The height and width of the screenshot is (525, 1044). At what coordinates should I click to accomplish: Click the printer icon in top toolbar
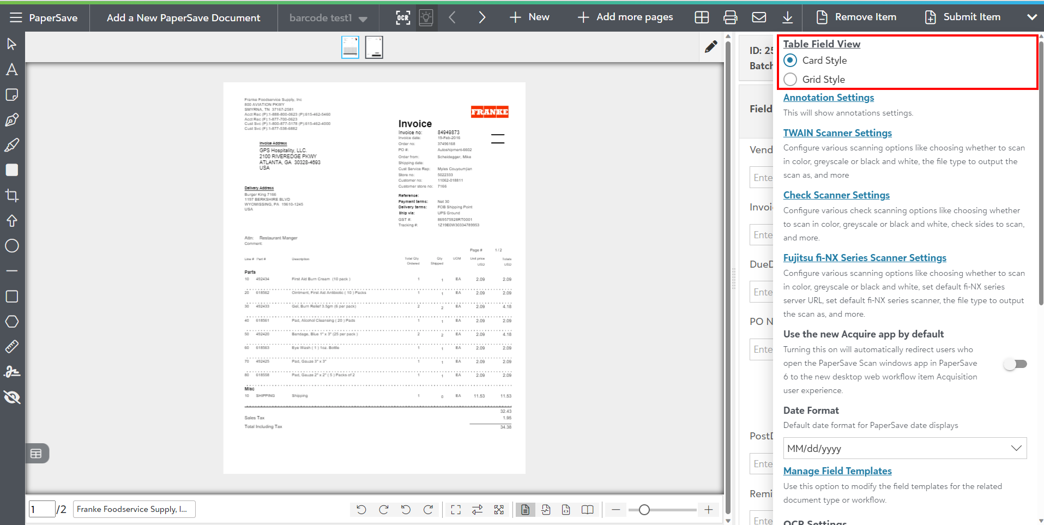click(730, 17)
